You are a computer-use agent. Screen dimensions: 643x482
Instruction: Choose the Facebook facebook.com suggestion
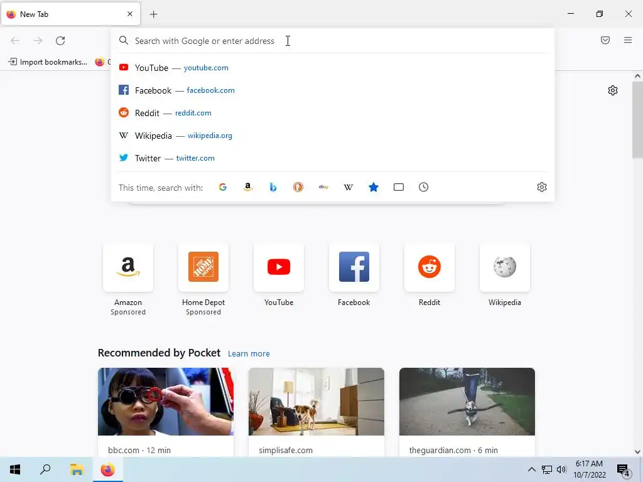point(333,90)
